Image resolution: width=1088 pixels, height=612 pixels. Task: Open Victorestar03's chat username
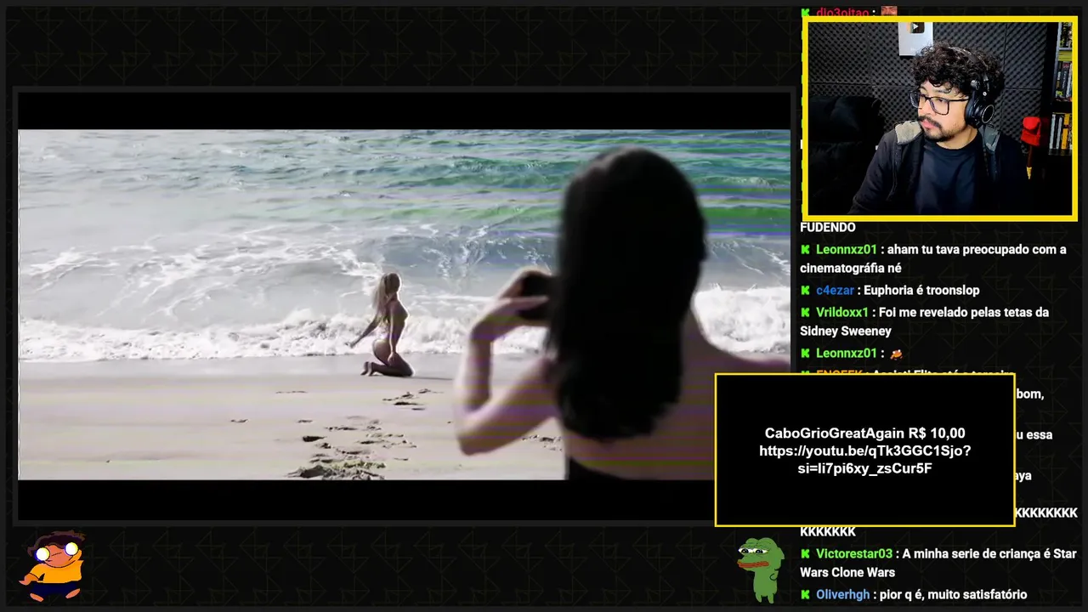point(854,554)
